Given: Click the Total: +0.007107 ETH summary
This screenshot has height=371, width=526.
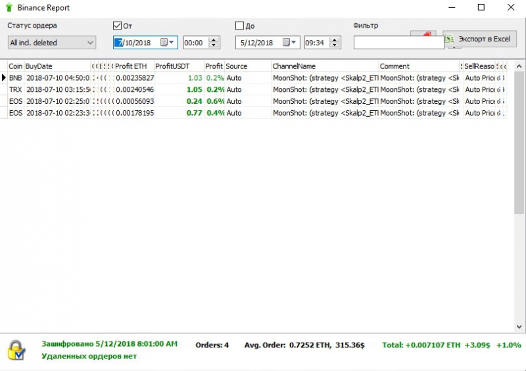Looking at the screenshot, I should [452, 345].
